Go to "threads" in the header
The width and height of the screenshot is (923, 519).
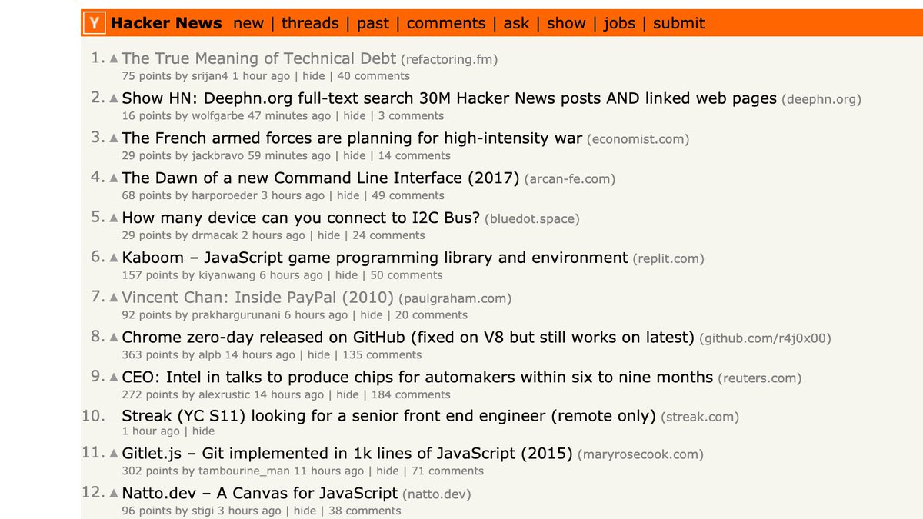[x=310, y=23]
